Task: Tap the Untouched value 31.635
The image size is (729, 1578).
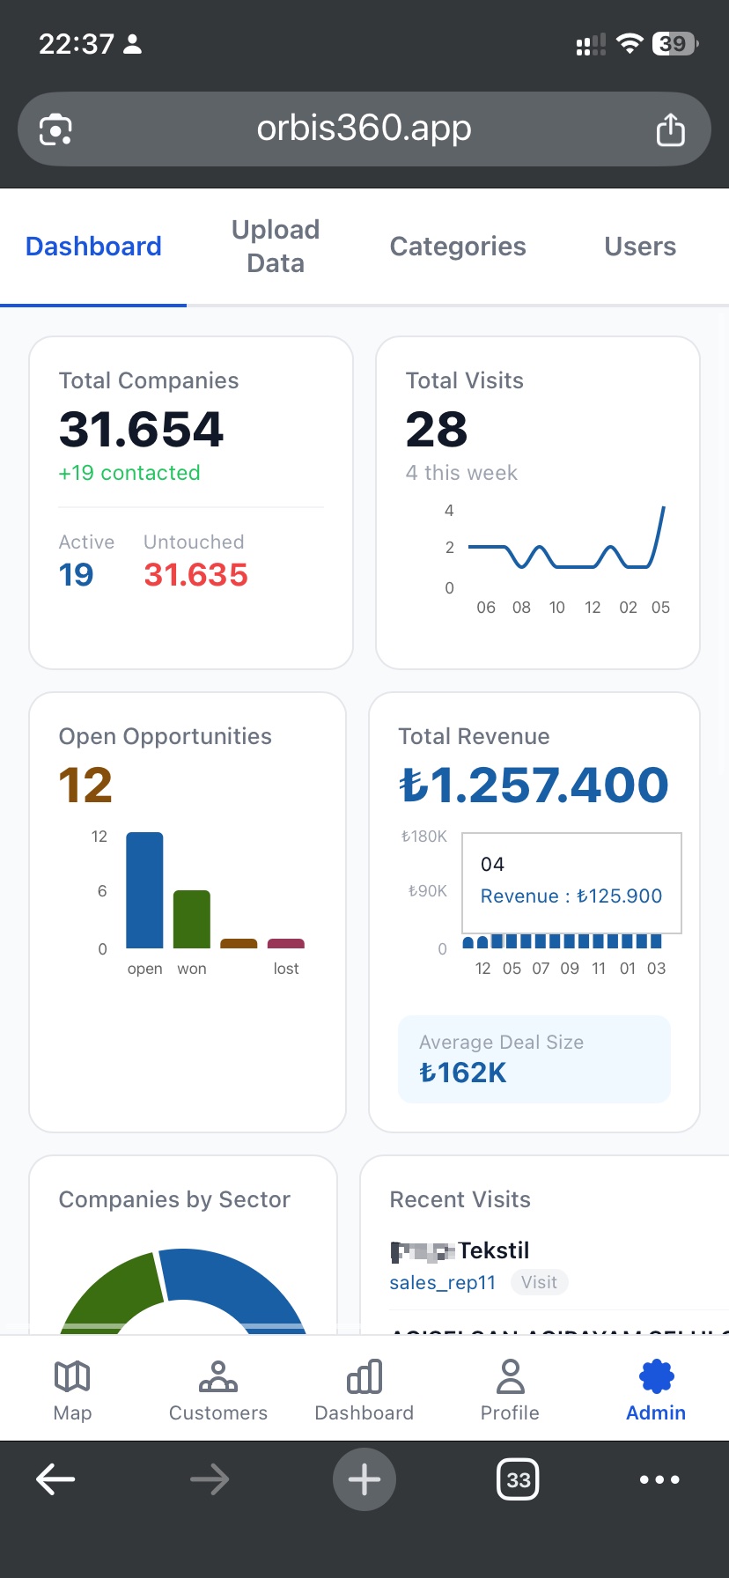Action: [195, 575]
